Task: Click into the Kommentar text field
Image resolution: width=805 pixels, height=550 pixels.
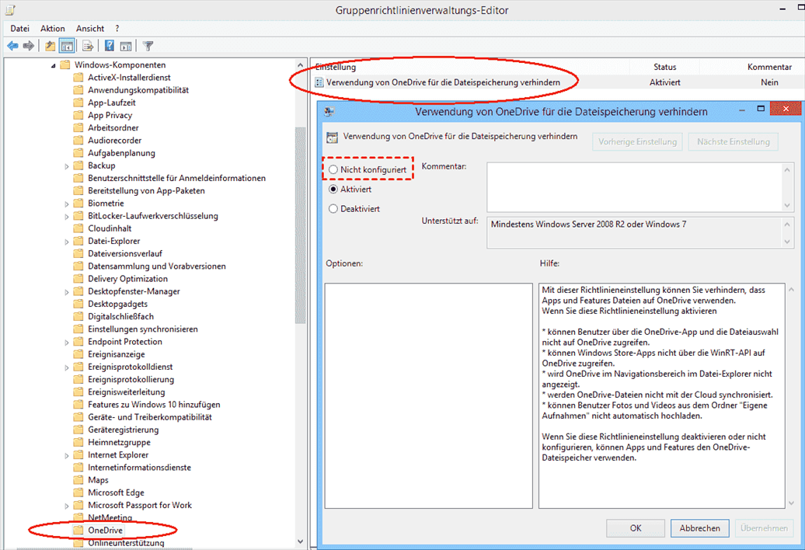Action: 635,187
